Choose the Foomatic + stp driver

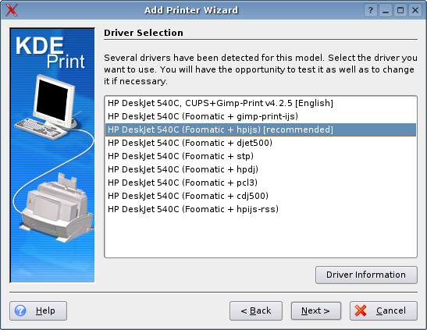261,156
